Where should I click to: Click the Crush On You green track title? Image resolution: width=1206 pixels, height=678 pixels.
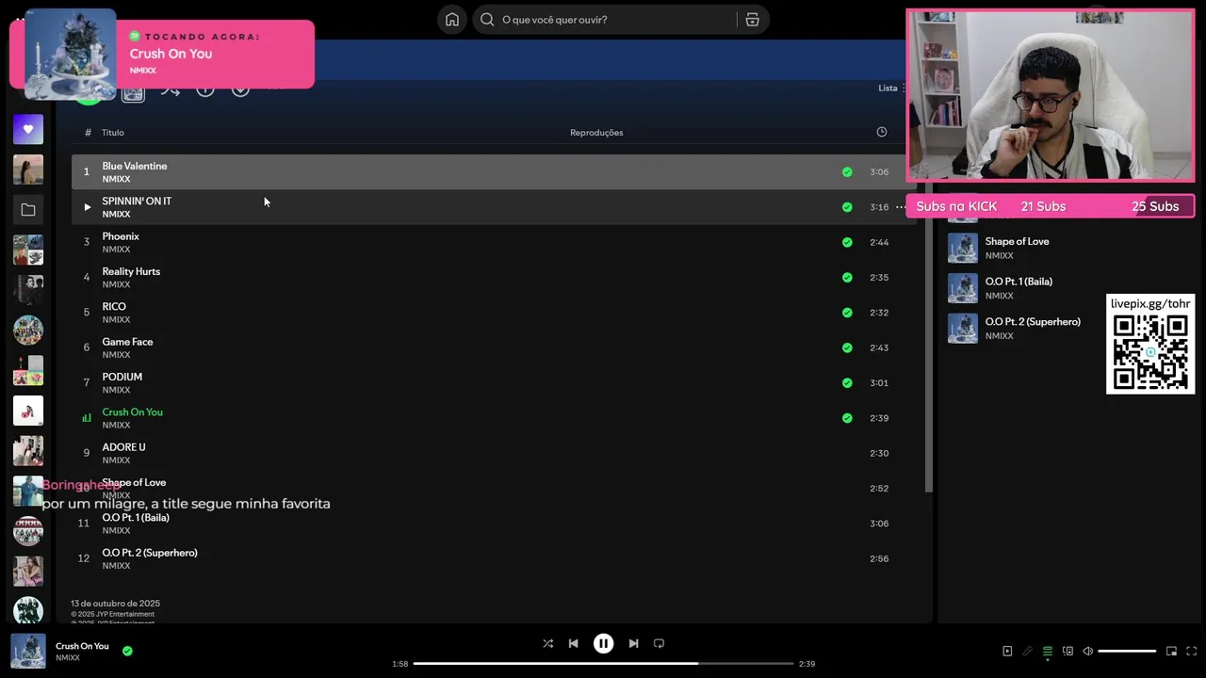click(133, 412)
